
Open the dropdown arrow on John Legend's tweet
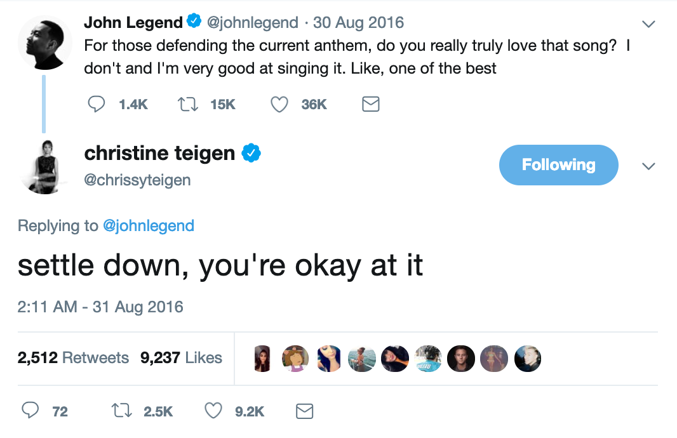pos(648,24)
